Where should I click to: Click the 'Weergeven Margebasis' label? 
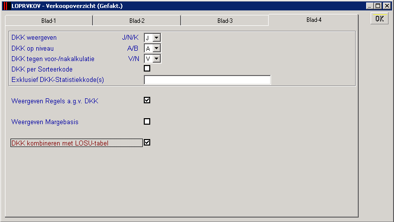[45, 122]
